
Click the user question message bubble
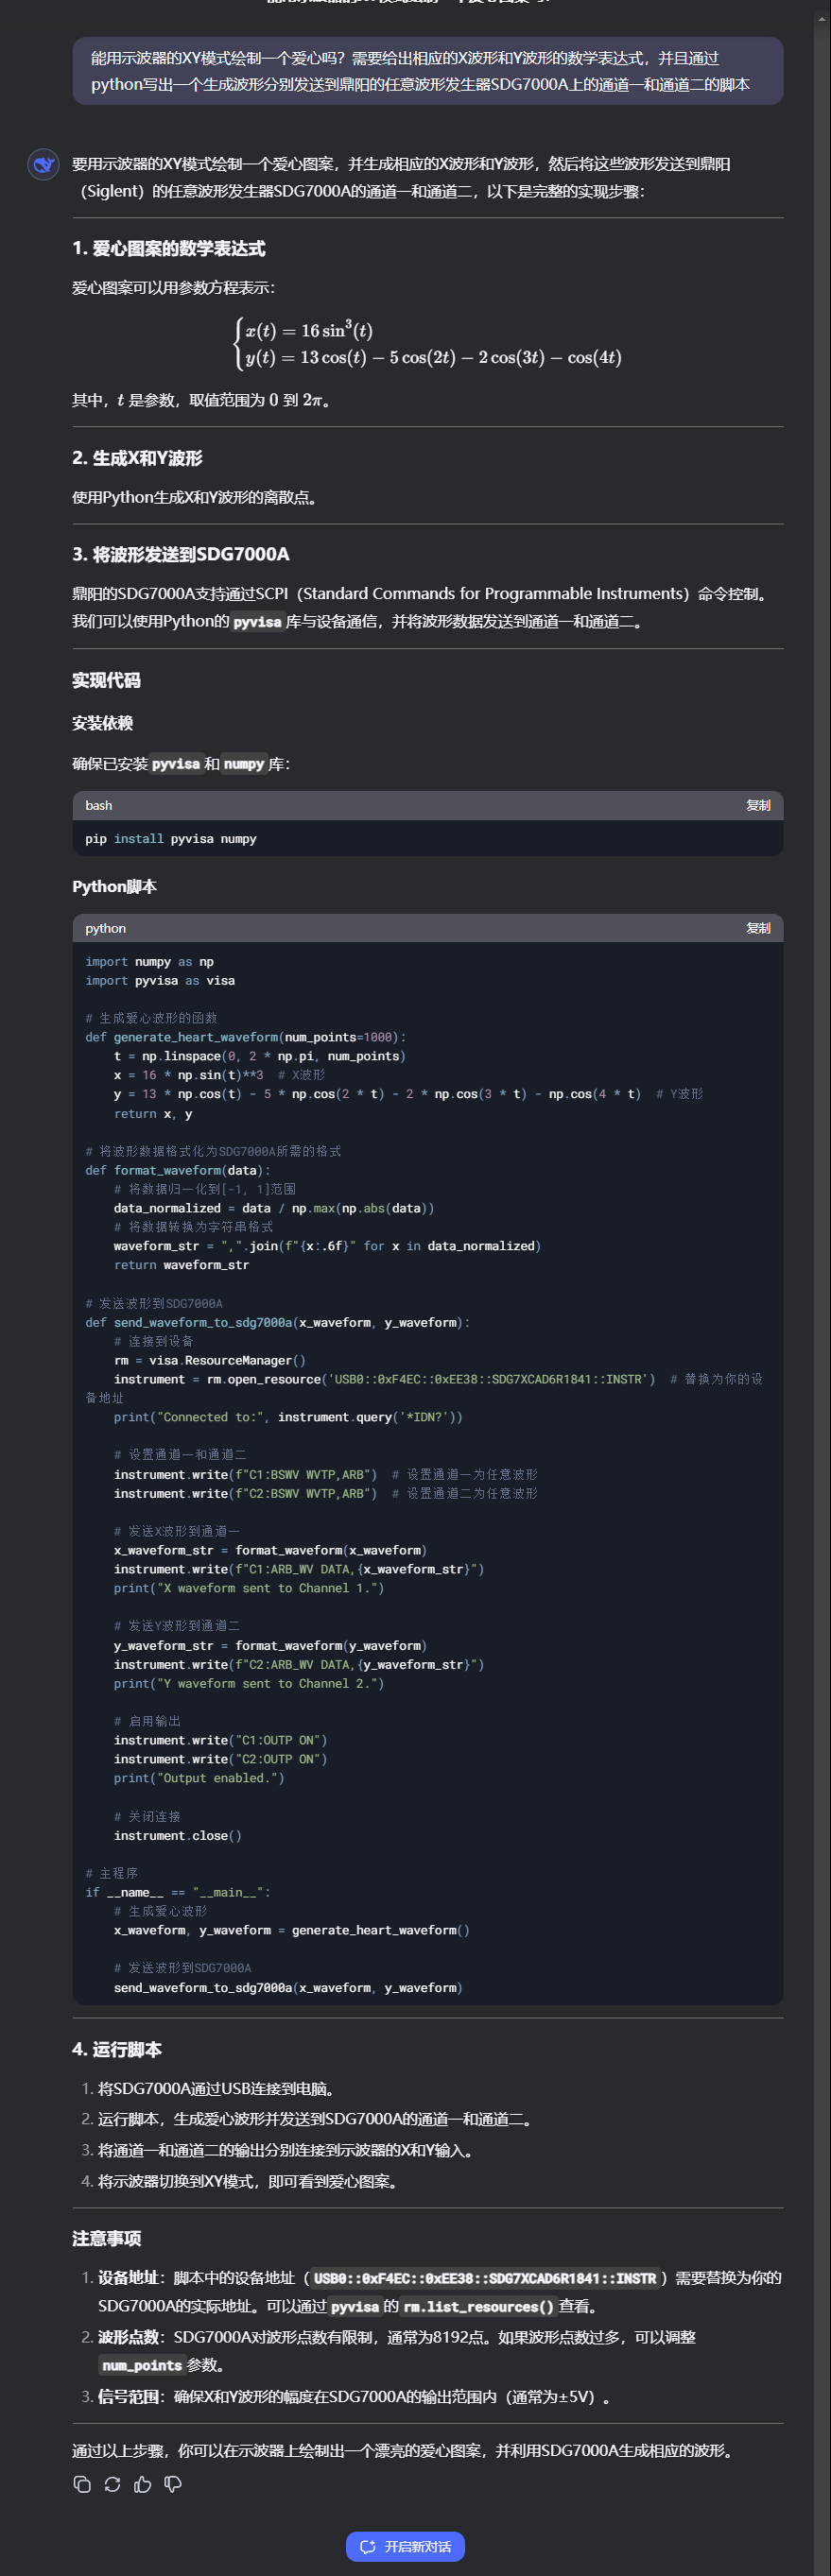point(427,71)
